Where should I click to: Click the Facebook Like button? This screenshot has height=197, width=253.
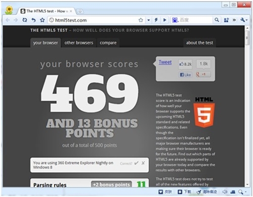click(x=185, y=74)
